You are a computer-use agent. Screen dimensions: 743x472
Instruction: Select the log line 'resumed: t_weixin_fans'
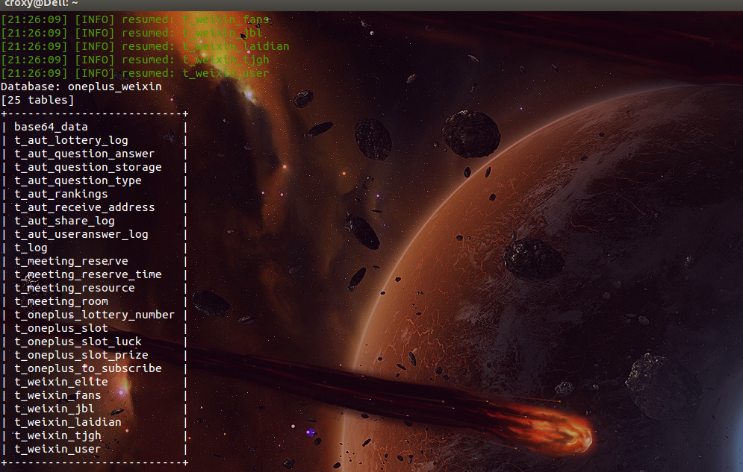(x=135, y=20)
